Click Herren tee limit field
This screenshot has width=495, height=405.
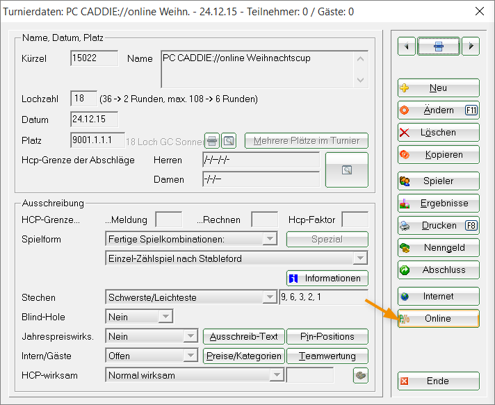click(261, 160)
